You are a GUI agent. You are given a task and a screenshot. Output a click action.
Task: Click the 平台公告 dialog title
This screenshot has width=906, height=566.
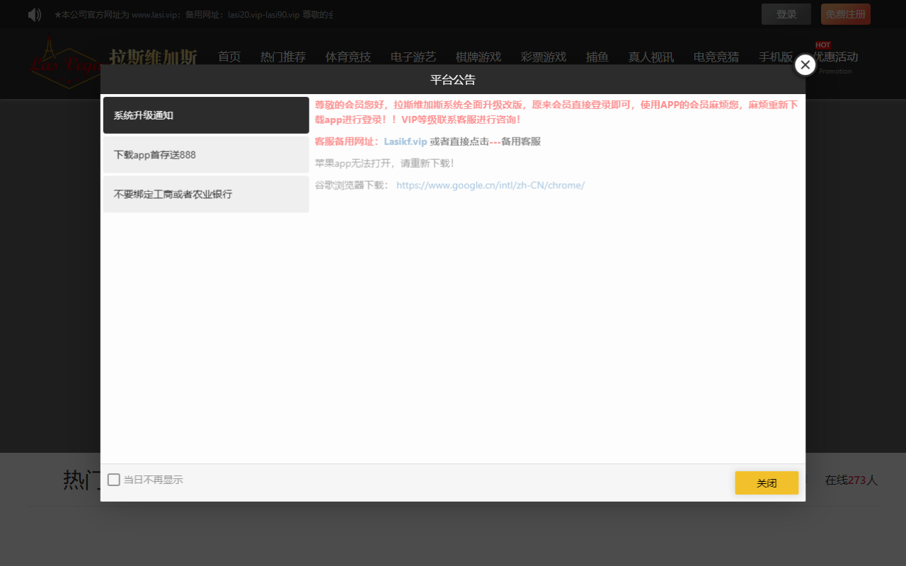(x=453, y=80)
